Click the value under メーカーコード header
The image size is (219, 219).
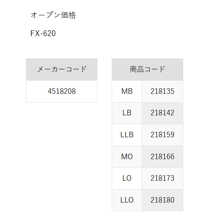(x=62, y=91)
